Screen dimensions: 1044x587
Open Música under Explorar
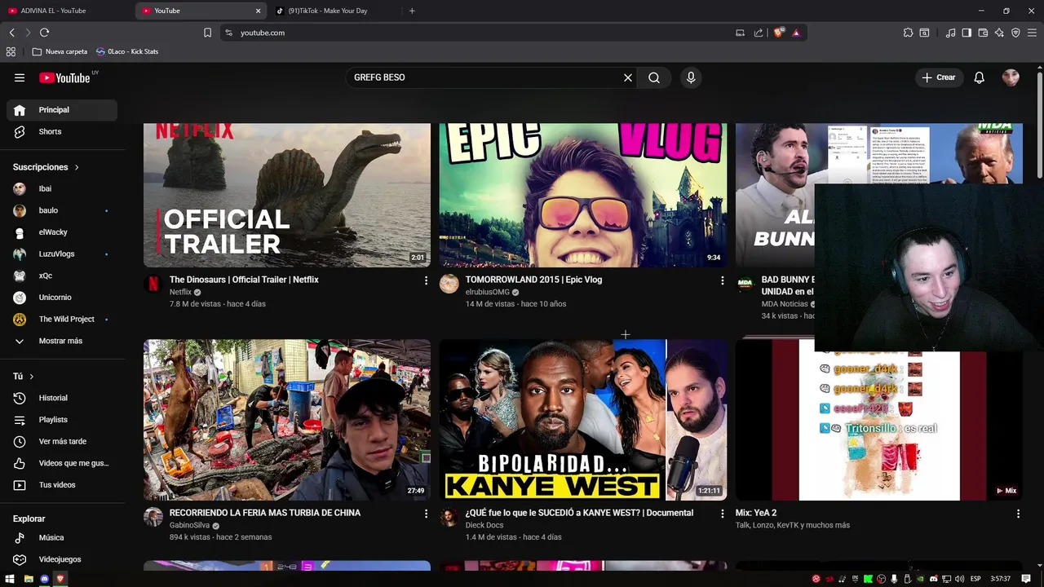(x=62, y=537)
